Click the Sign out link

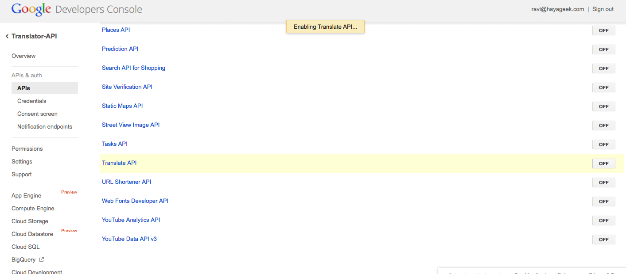[603, 9]
